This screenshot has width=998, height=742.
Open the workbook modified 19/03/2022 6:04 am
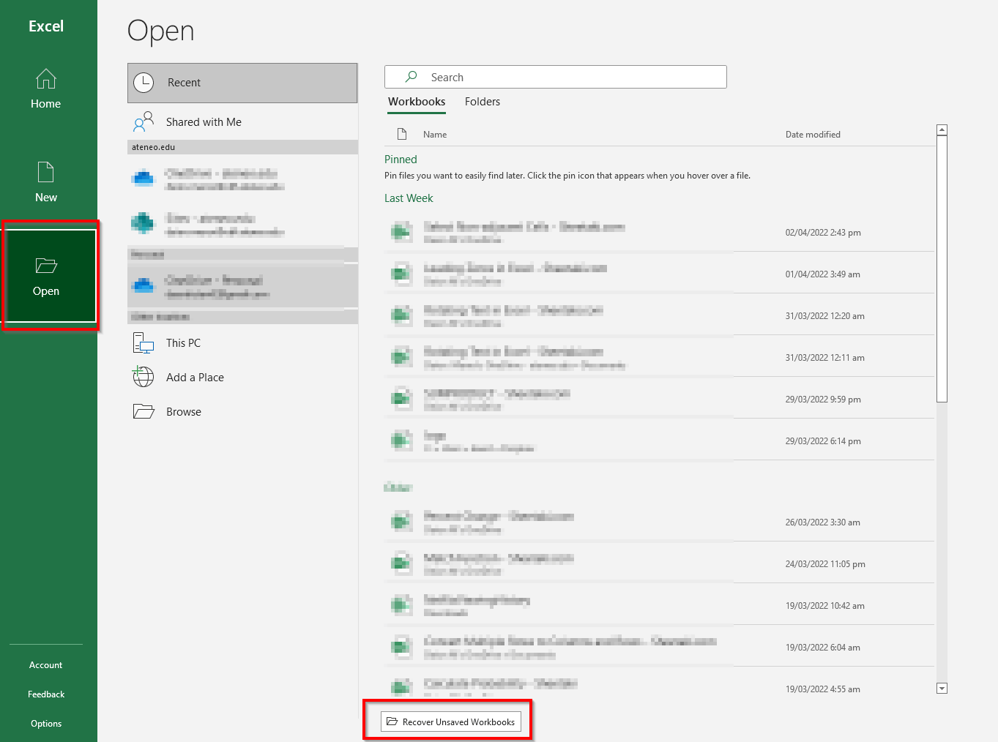[659, 648]
